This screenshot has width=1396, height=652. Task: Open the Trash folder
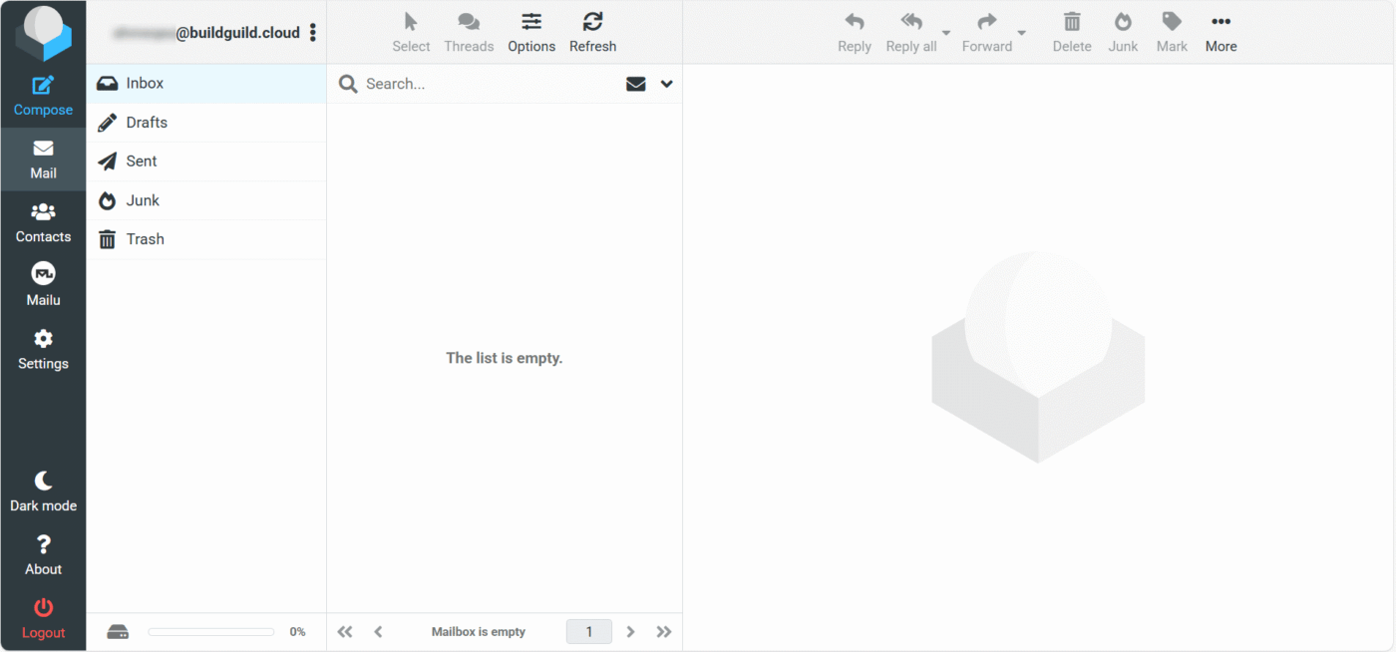[145, 239]
